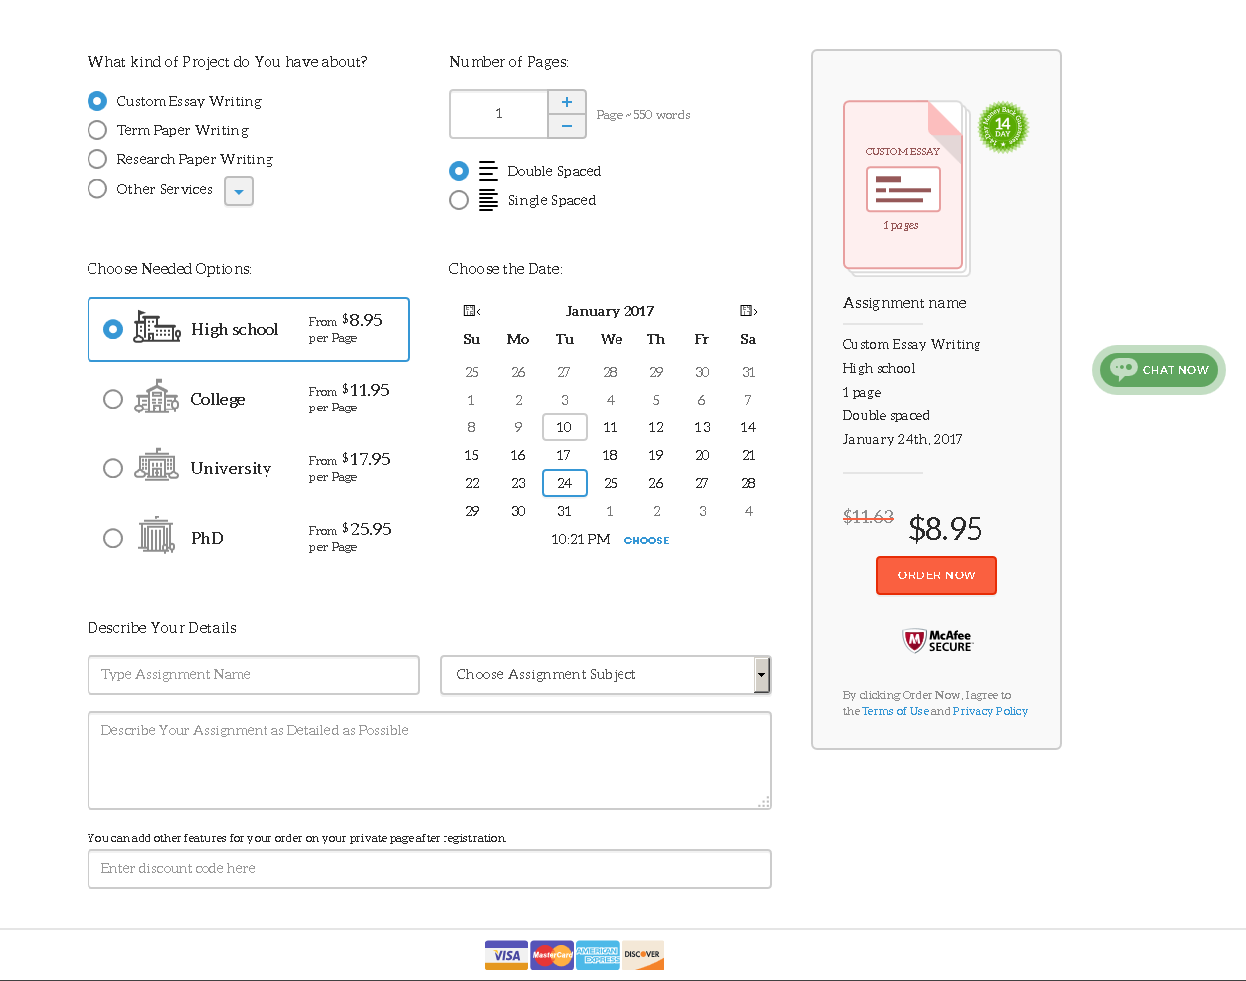This screenshot has height=981, width=1246.
Task: Click the Visa card icon
Action: (507, 955)
